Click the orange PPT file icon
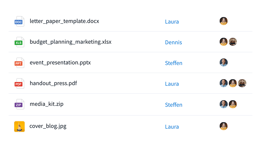261x148 pixels. coord(19,63)
